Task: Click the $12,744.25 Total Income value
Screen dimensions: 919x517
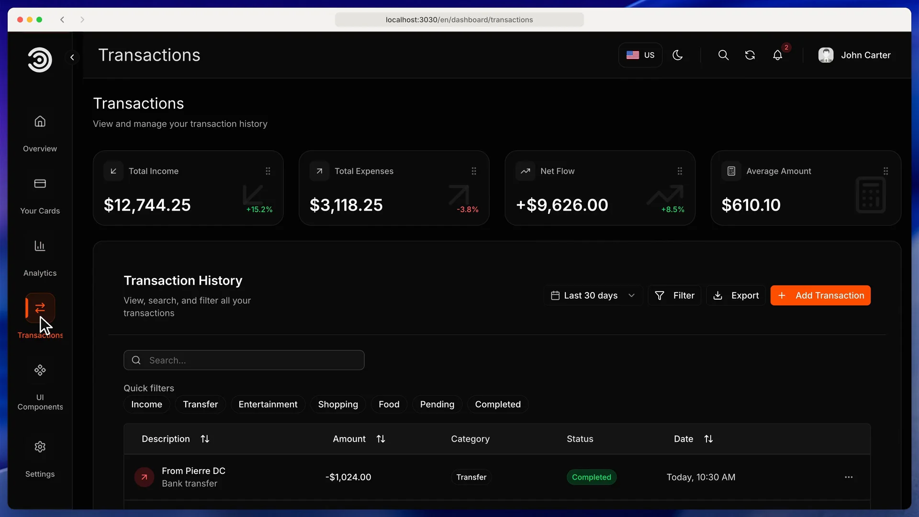Action: 147,205
